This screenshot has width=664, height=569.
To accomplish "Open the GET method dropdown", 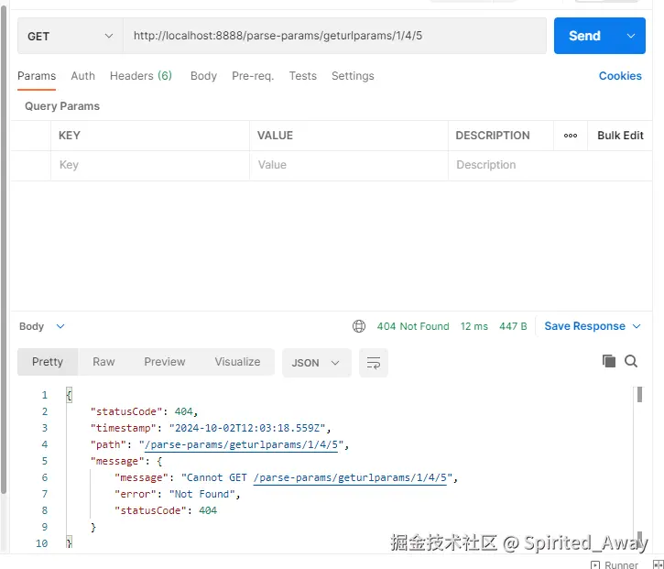I will coord(71,36).
